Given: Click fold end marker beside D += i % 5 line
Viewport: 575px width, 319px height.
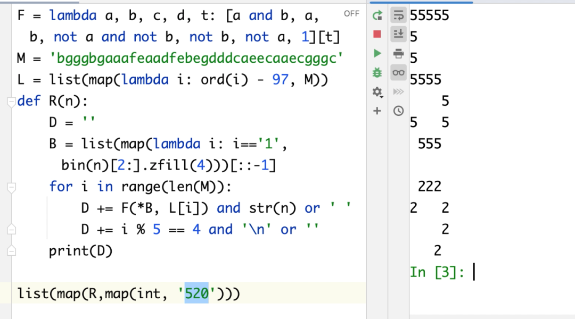Looking at the screenshot, I should tap(11, 229).
